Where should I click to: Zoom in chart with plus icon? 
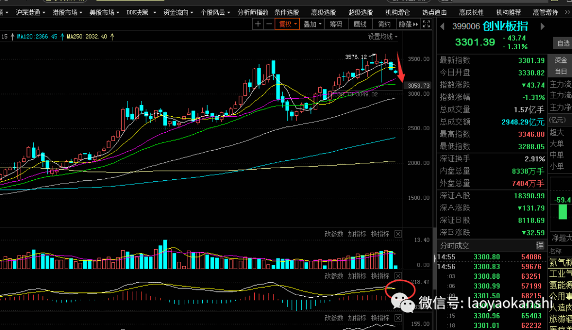[258, 24]
